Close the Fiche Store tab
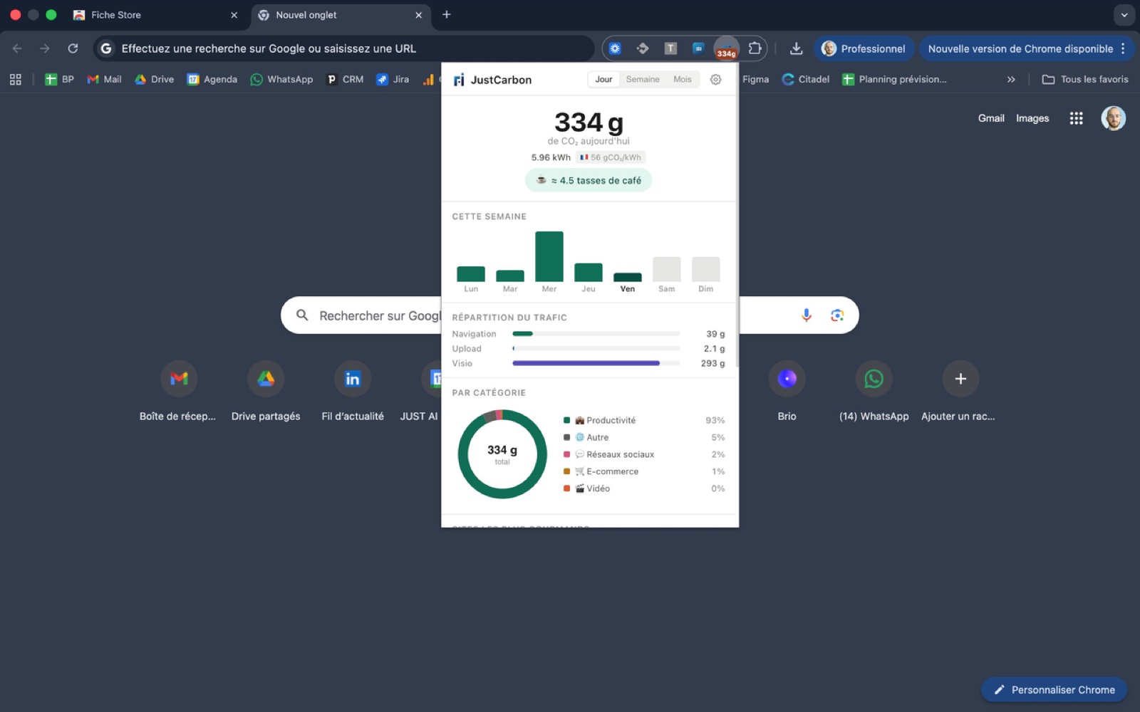This screenshot has width=1140, height=712. tap(234, 15)
